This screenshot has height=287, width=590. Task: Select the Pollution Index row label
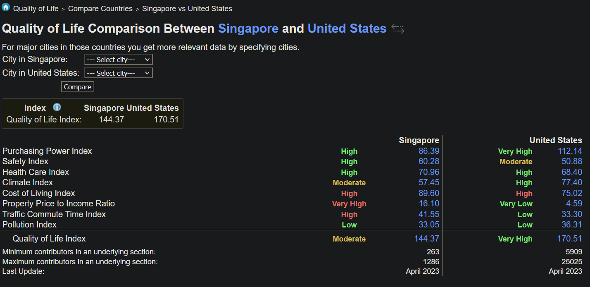(29, 225)
